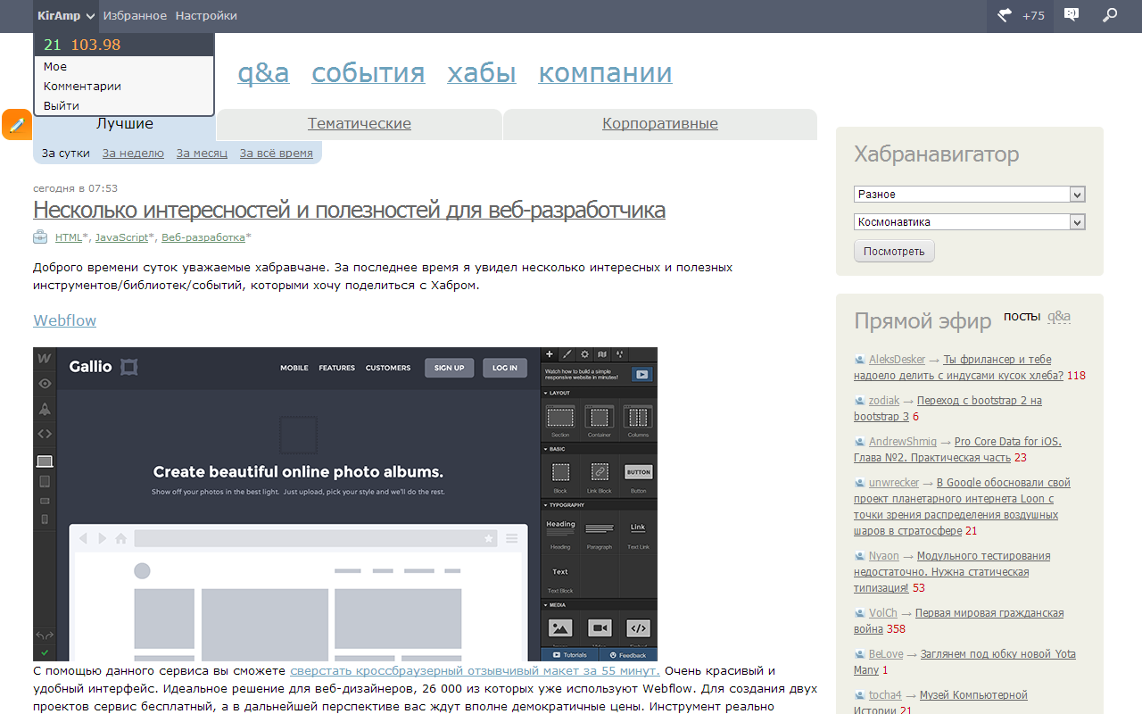
Task: Open post 'Переход с bootstrap 2 на bootstrap 3'
Action: pyautogui.click(x=948, y=409)
